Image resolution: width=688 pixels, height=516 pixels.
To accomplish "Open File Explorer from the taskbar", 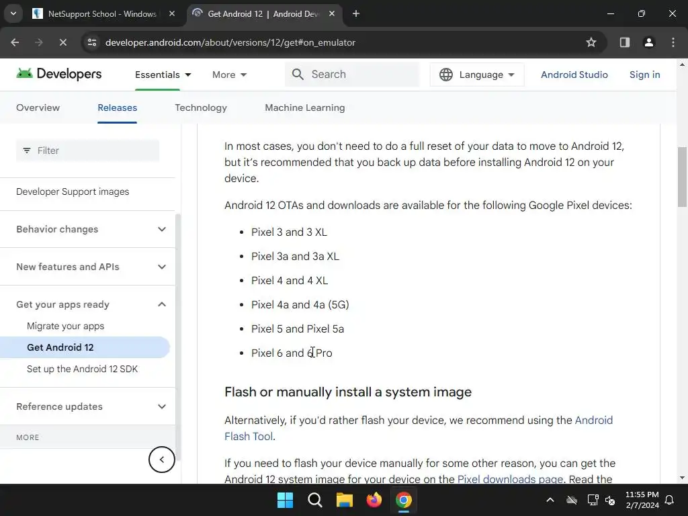I will tap(345, 500).
